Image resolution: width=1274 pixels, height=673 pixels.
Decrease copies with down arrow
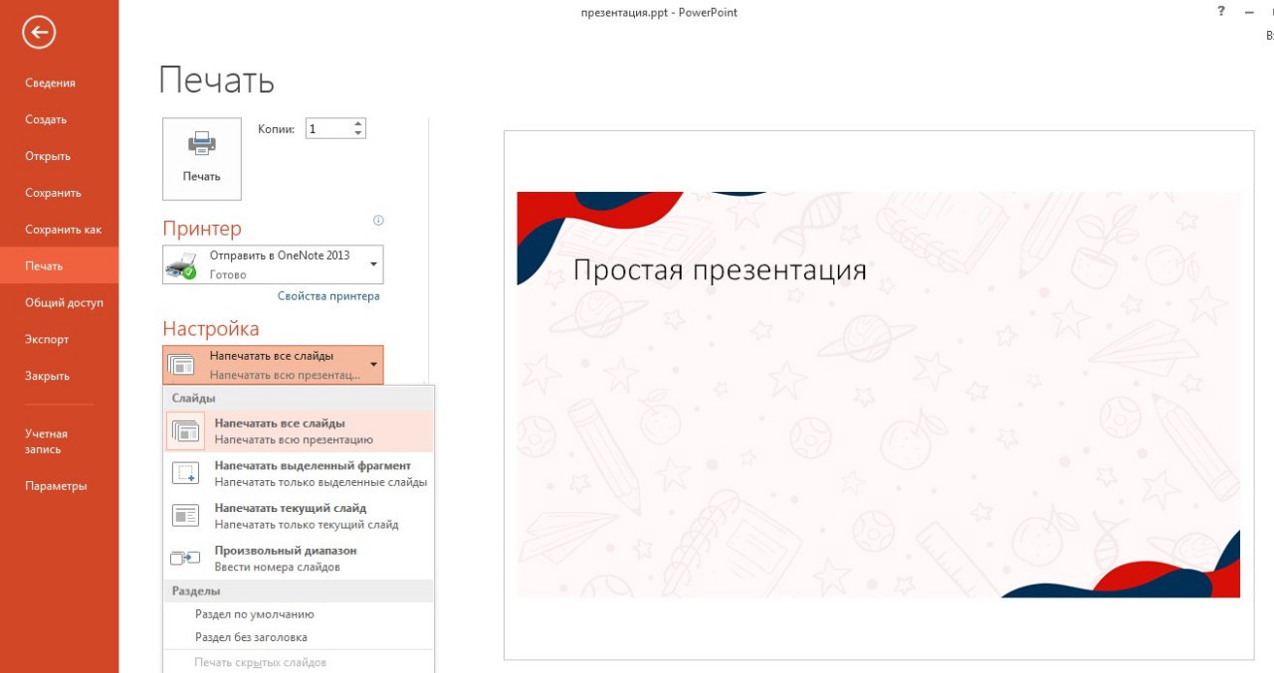click(358, 134)
